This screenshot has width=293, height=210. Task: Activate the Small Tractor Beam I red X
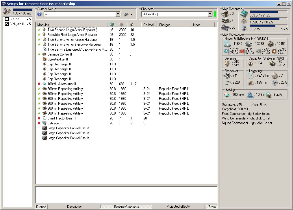39,118
